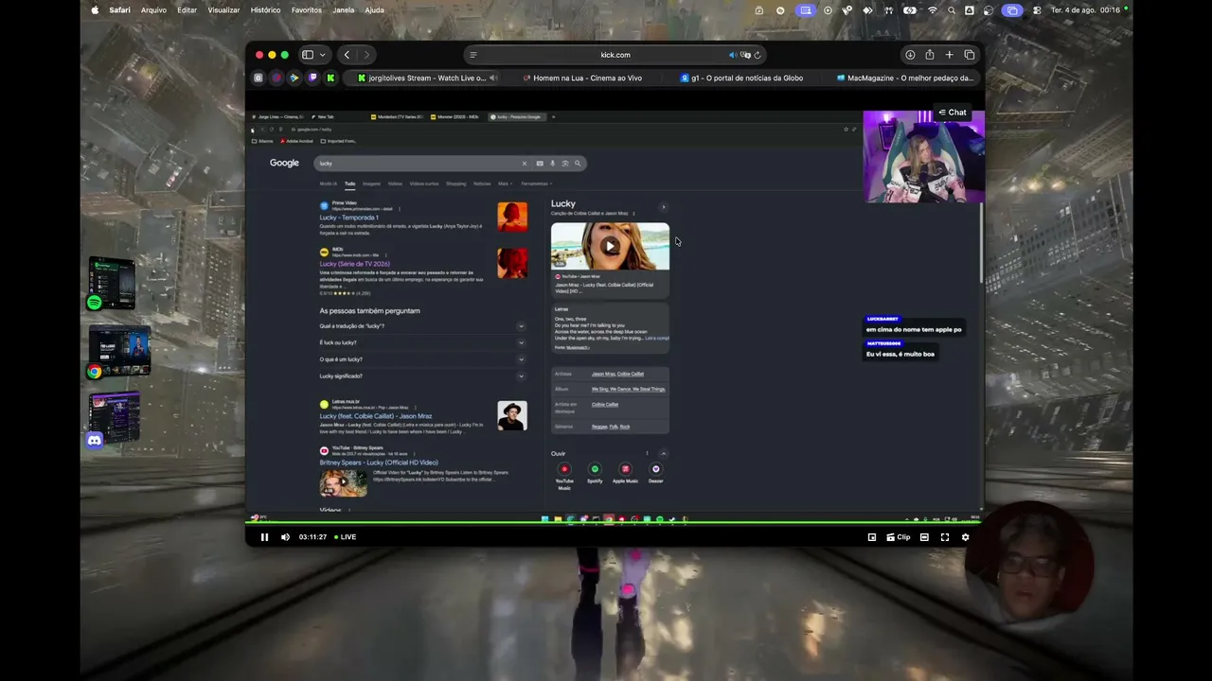Create a Clip of the stream
Image resolution: width=1212 pixels, height=681 pixels.
(898, 537)
